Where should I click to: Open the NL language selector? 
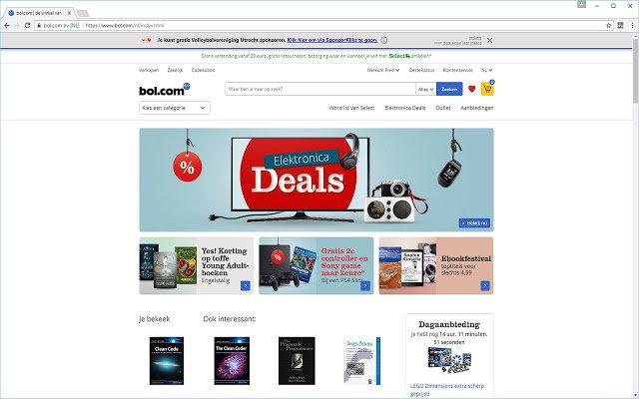coord(486,70)
